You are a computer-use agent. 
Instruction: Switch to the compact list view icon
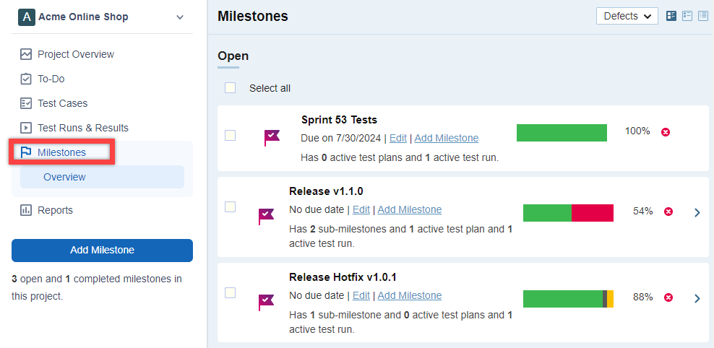tap(702, 16)
